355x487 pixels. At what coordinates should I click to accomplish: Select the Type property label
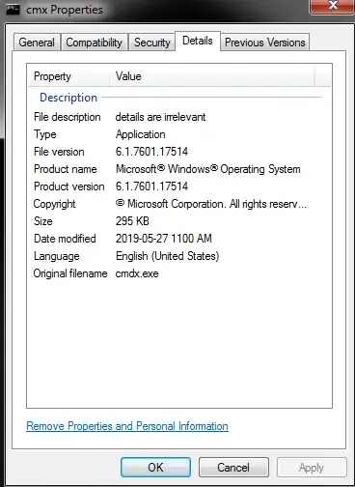tap(45, 134)
